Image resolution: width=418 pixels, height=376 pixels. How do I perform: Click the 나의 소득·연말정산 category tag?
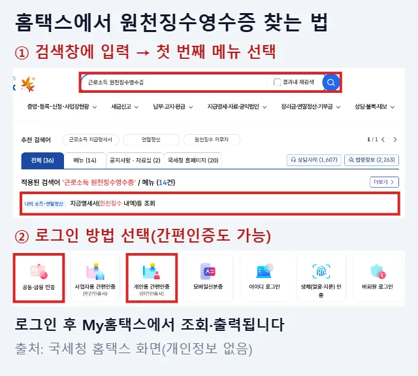pyautogui.click(x=44, y=204)
